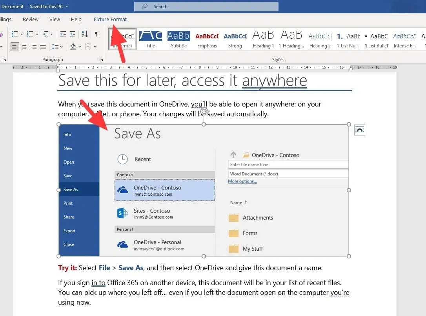The height and width of the screenshot is (316, 426).
Task: Toggle Center paragraph alignment
Action: [24, 47]
